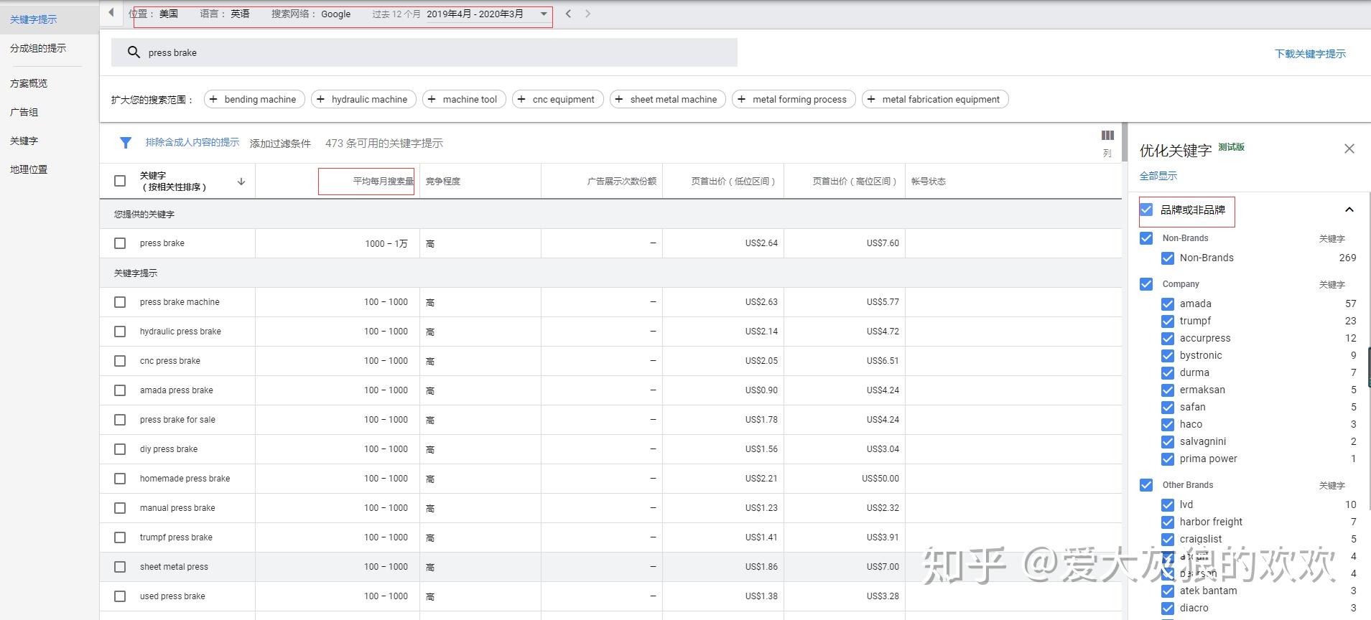Screen dimensions: 1371x620
Task: Open 关键字提示 in sidebar
Action: coord(34,19)
